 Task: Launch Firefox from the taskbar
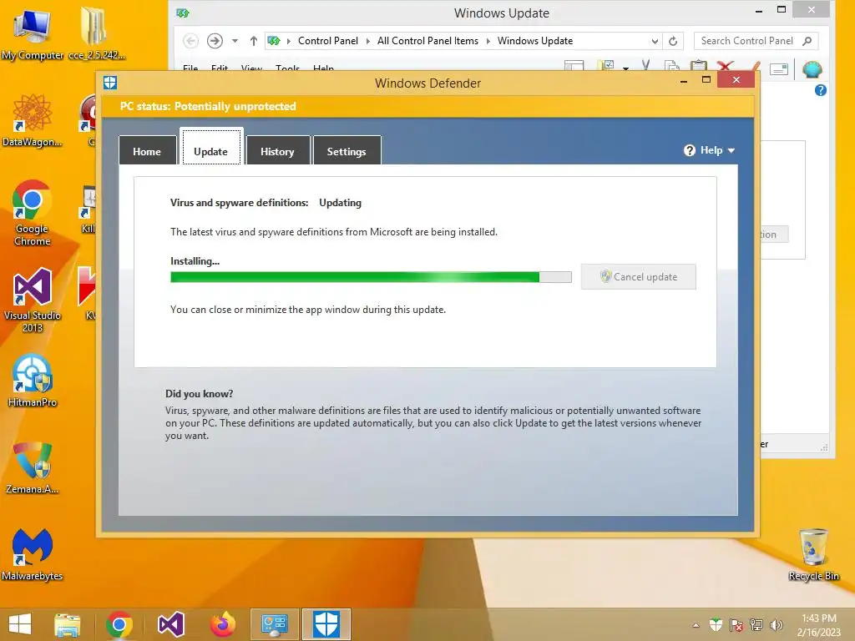[223, 624]
